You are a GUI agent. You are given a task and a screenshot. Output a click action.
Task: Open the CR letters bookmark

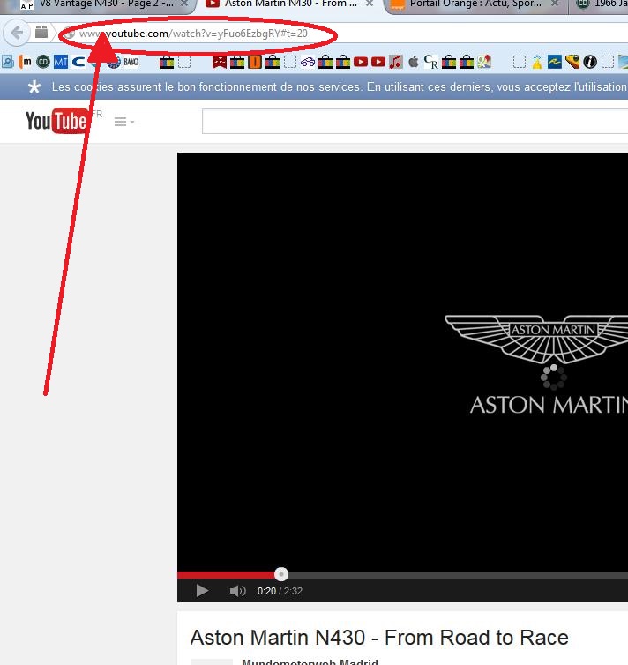coord(430,62)
